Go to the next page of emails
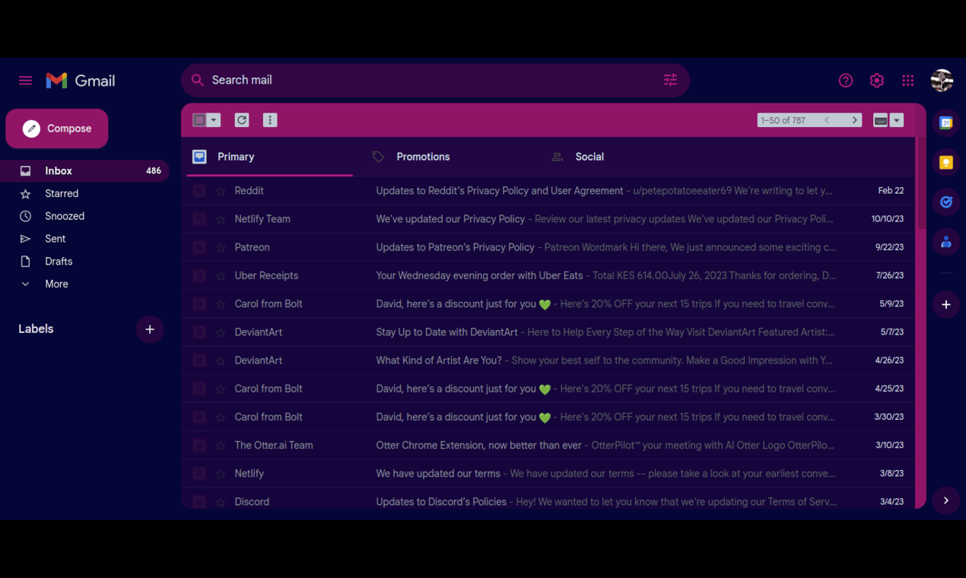The image size is (966, 578). coord(855,120)
